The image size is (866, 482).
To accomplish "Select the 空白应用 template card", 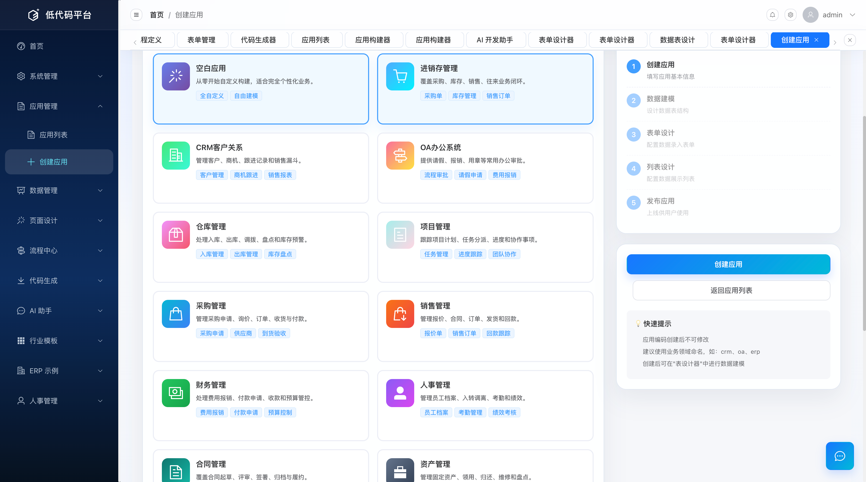I will 261,89.
